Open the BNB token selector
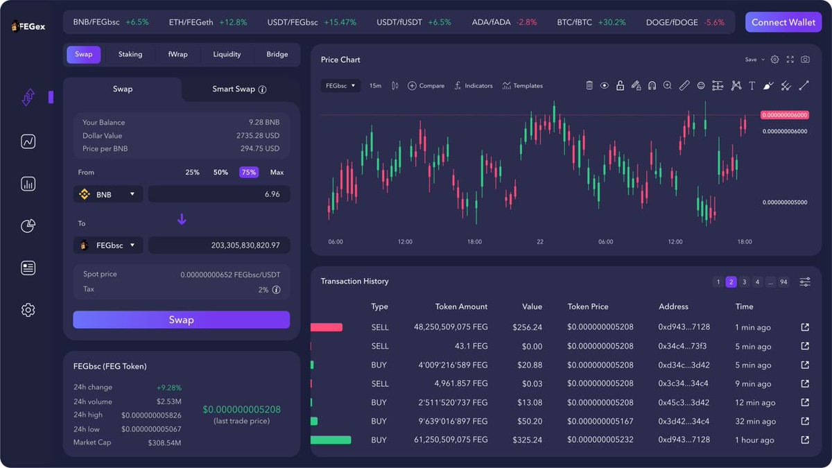 (x=108, y=194)
